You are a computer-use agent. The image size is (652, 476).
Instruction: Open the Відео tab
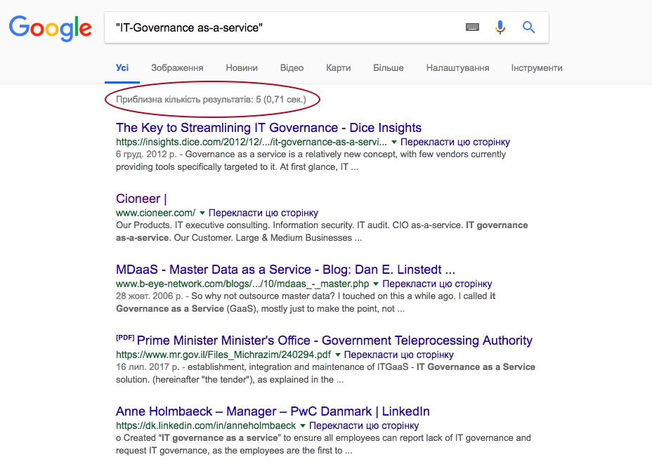292,67
